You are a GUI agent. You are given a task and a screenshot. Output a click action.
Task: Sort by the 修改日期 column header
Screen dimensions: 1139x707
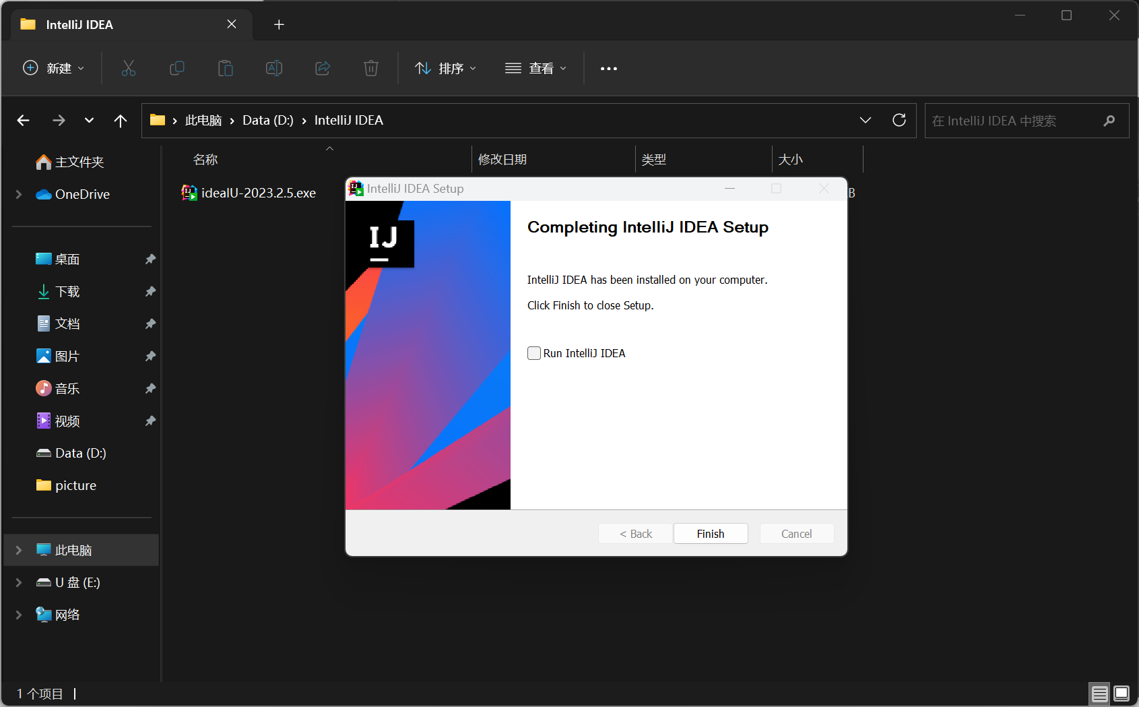click(x=502, y=160)
